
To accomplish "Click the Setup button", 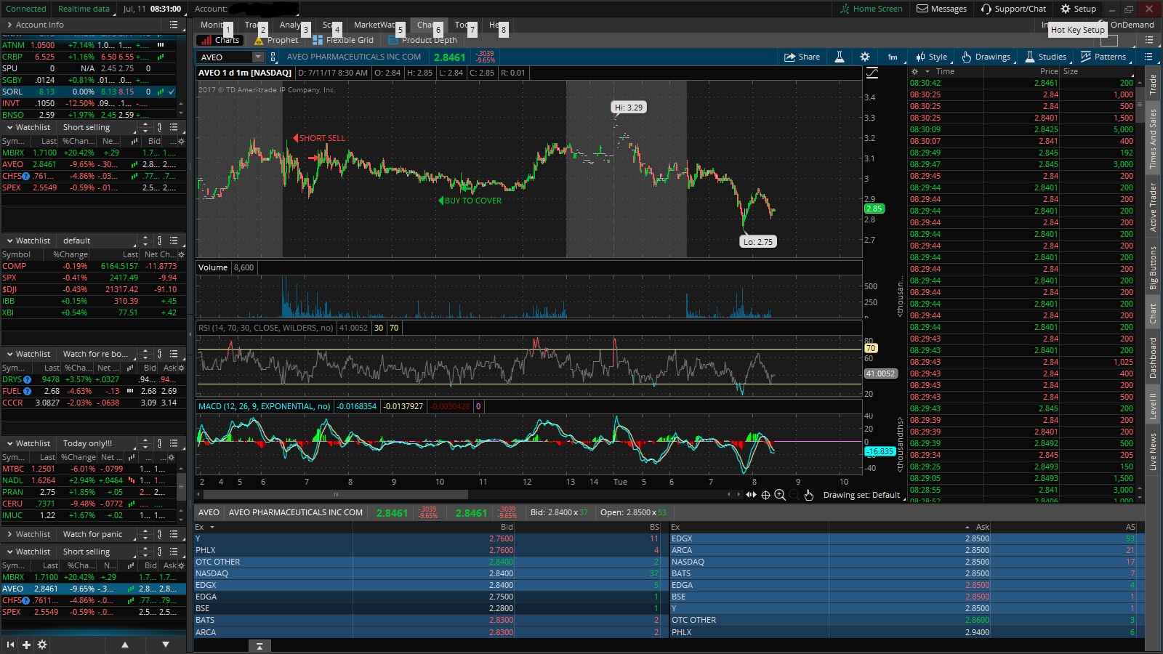I will coord(1078,9).
